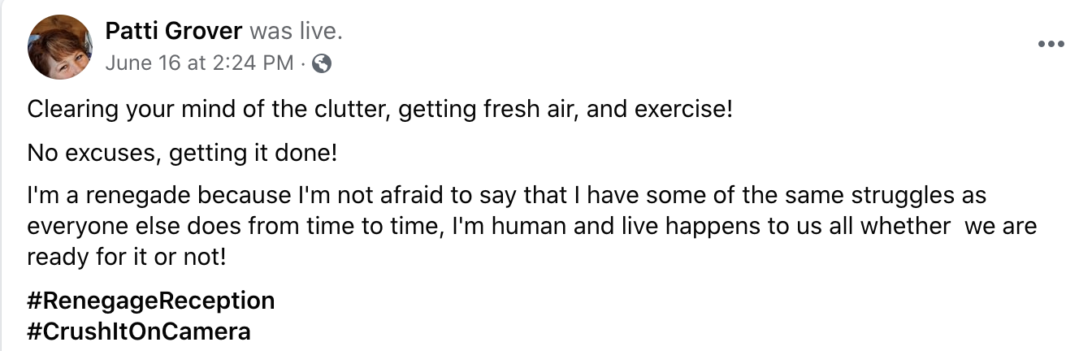Click the "No excuses, getting it done!" line

click(182, 153)
